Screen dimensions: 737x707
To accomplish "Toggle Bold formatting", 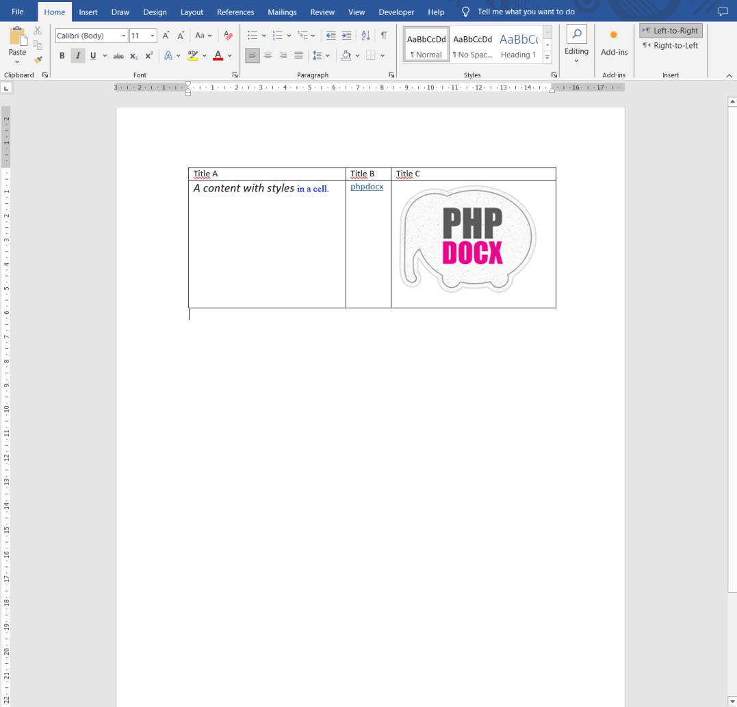I will [x=62, y=56].
